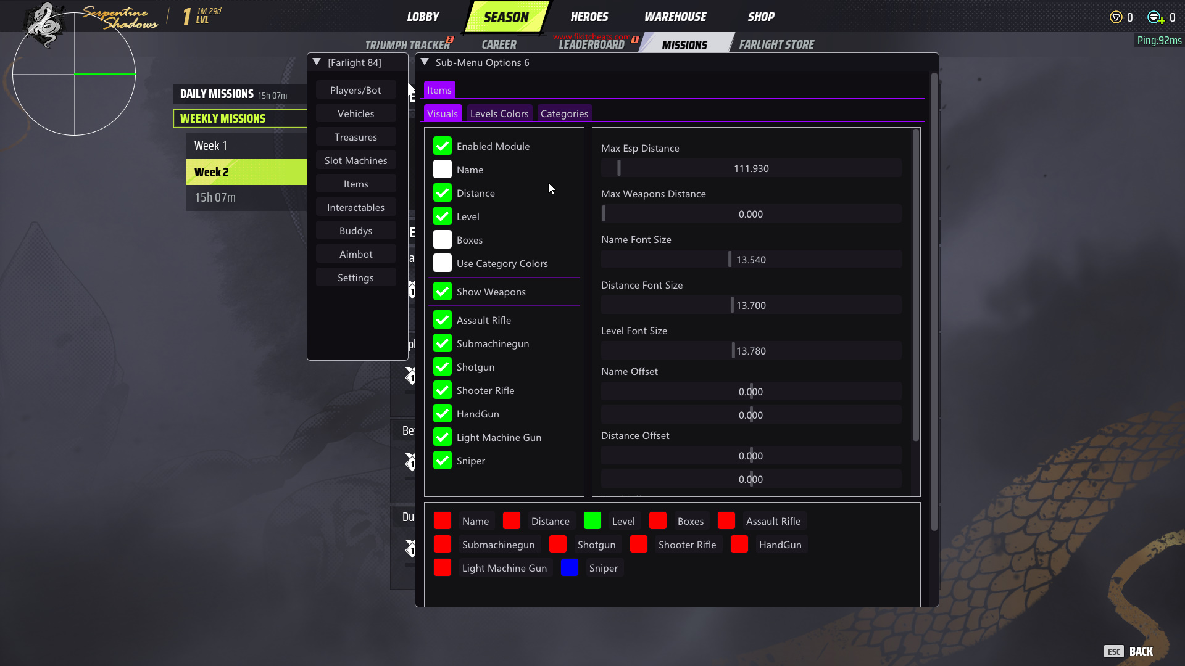Collapse the Farlight 84 menu triangle
The height and width of the screenshot is (666, 1185).
[317, 62]
